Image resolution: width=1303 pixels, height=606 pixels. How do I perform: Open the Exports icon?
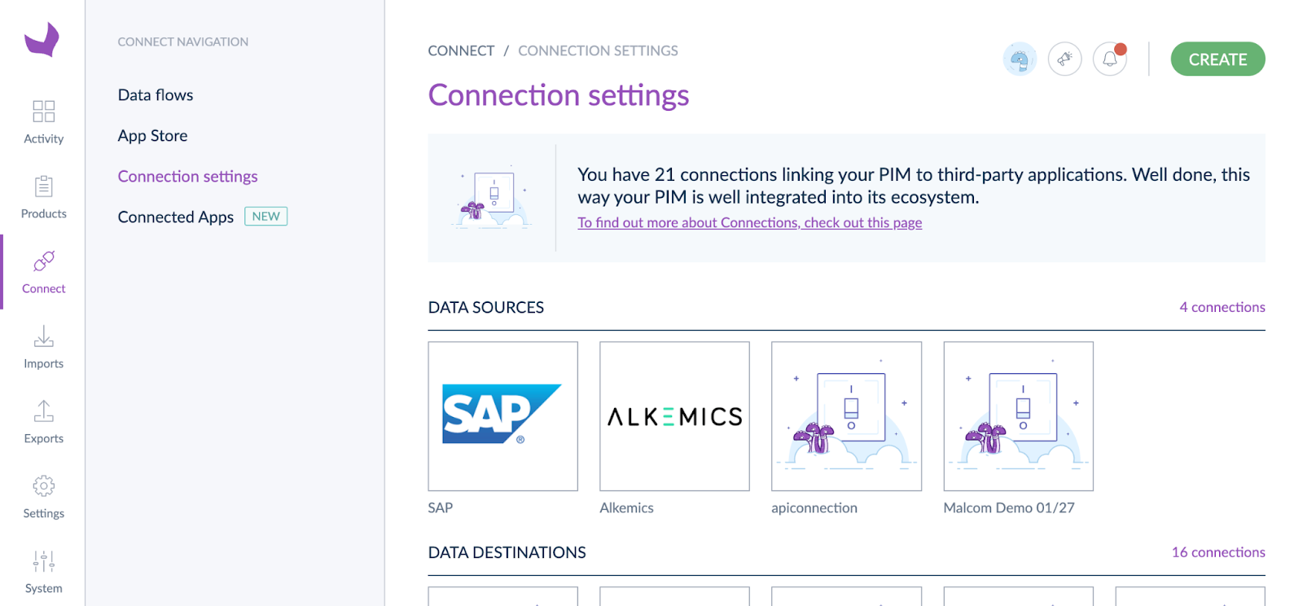click(x=43, y=411)
